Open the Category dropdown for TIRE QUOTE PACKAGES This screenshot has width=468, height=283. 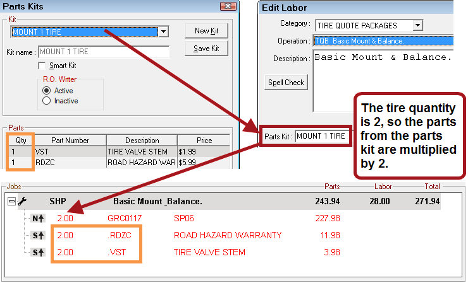pos(417,25)
